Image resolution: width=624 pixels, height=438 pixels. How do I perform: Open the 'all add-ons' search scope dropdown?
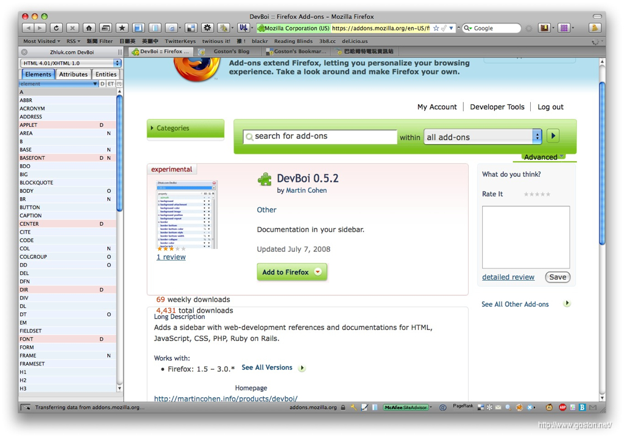[483, 137]
